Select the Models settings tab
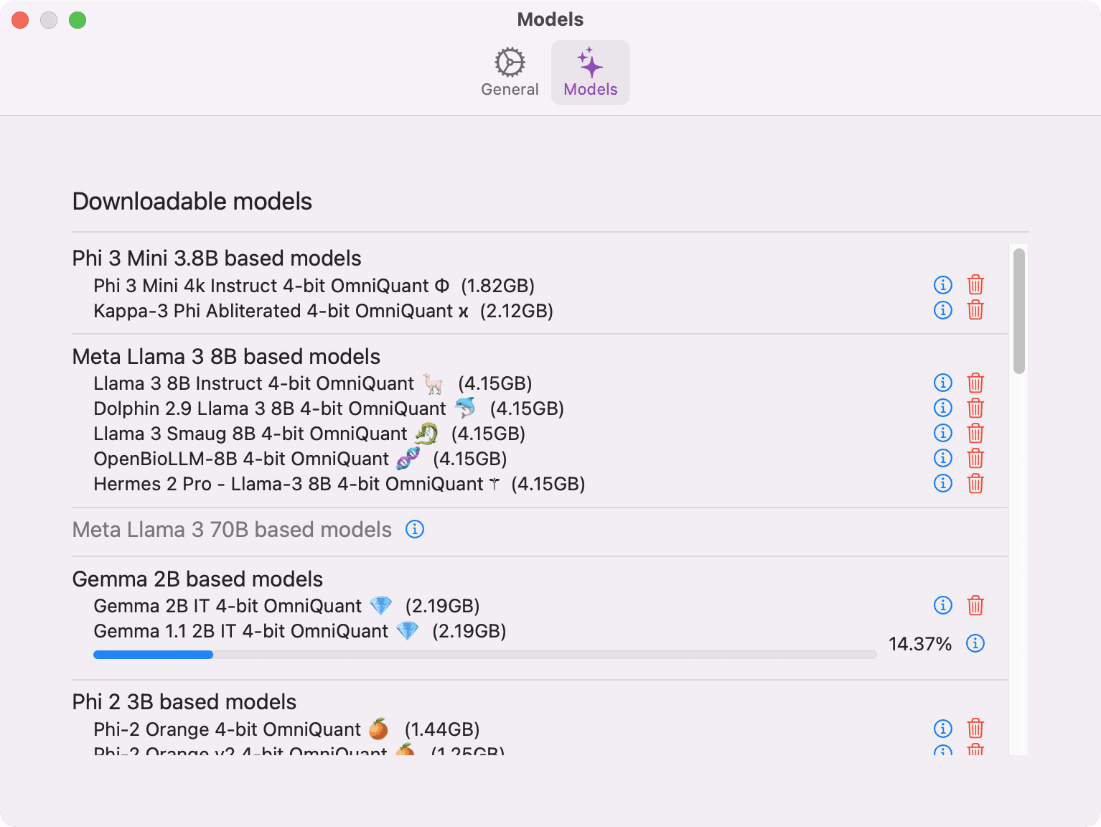 [590, 71]
